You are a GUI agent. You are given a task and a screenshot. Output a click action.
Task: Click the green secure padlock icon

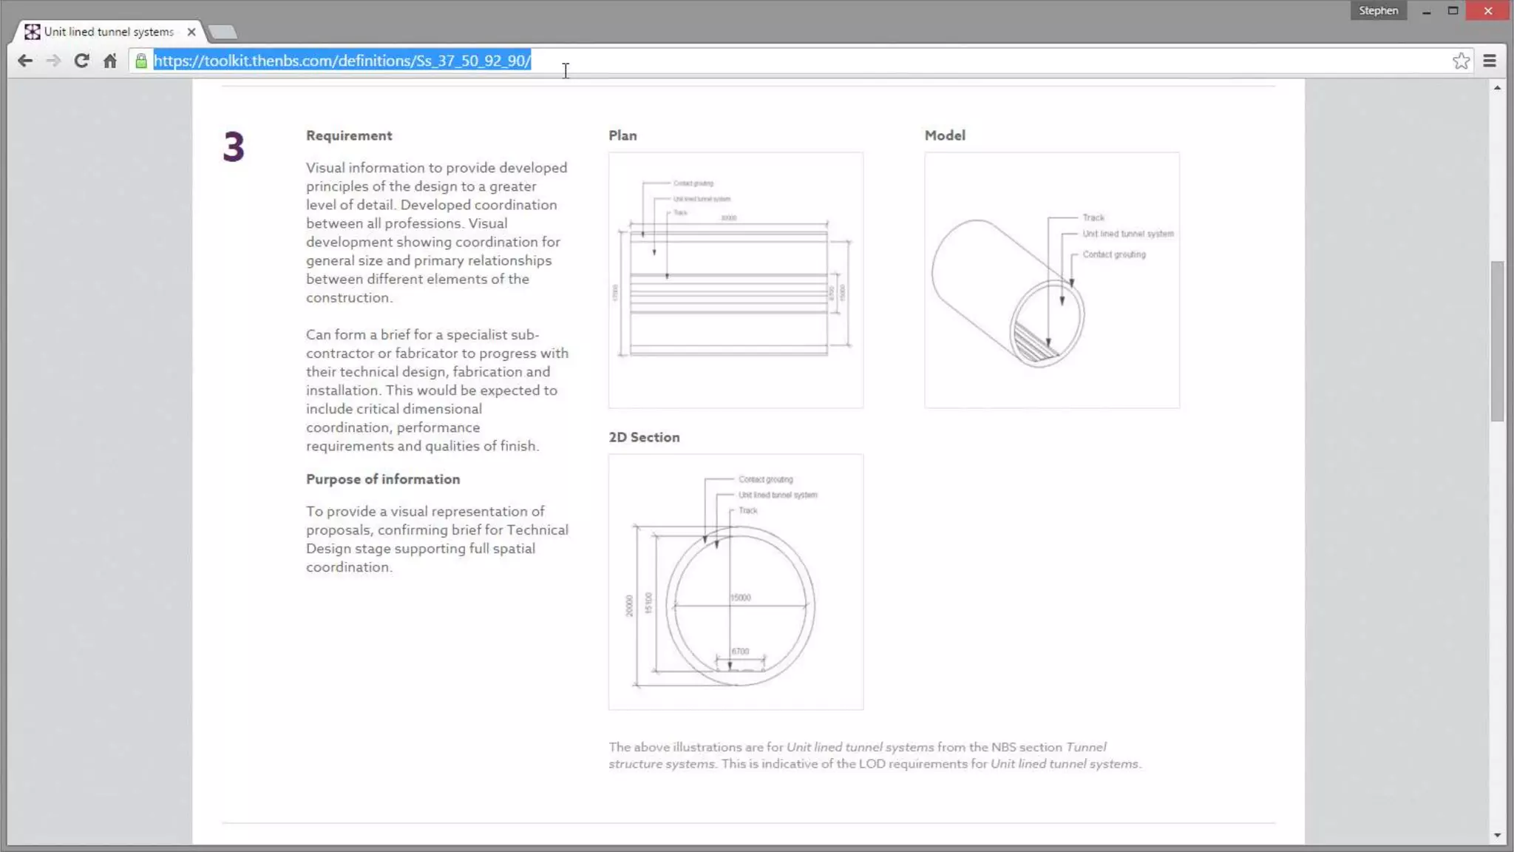[x=140, y=61]
